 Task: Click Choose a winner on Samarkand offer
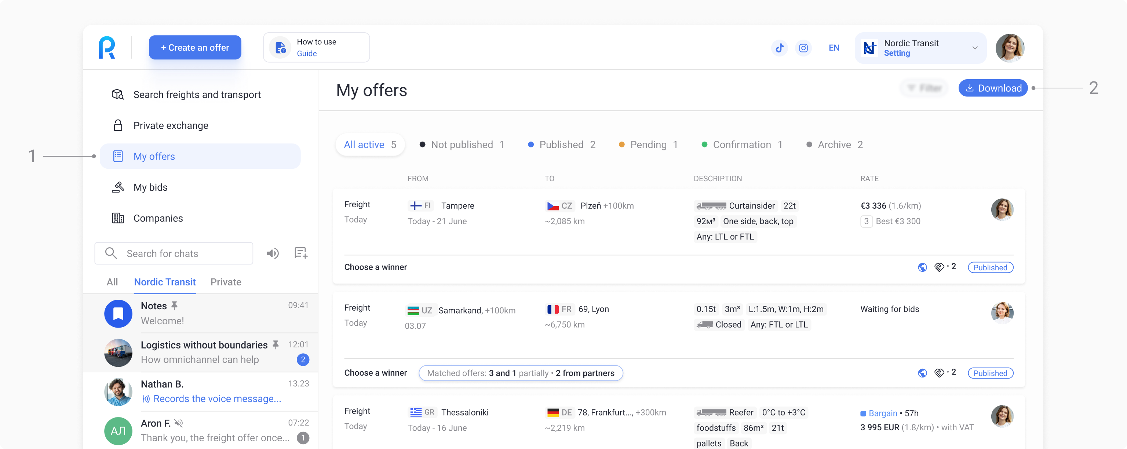[375, 373]
